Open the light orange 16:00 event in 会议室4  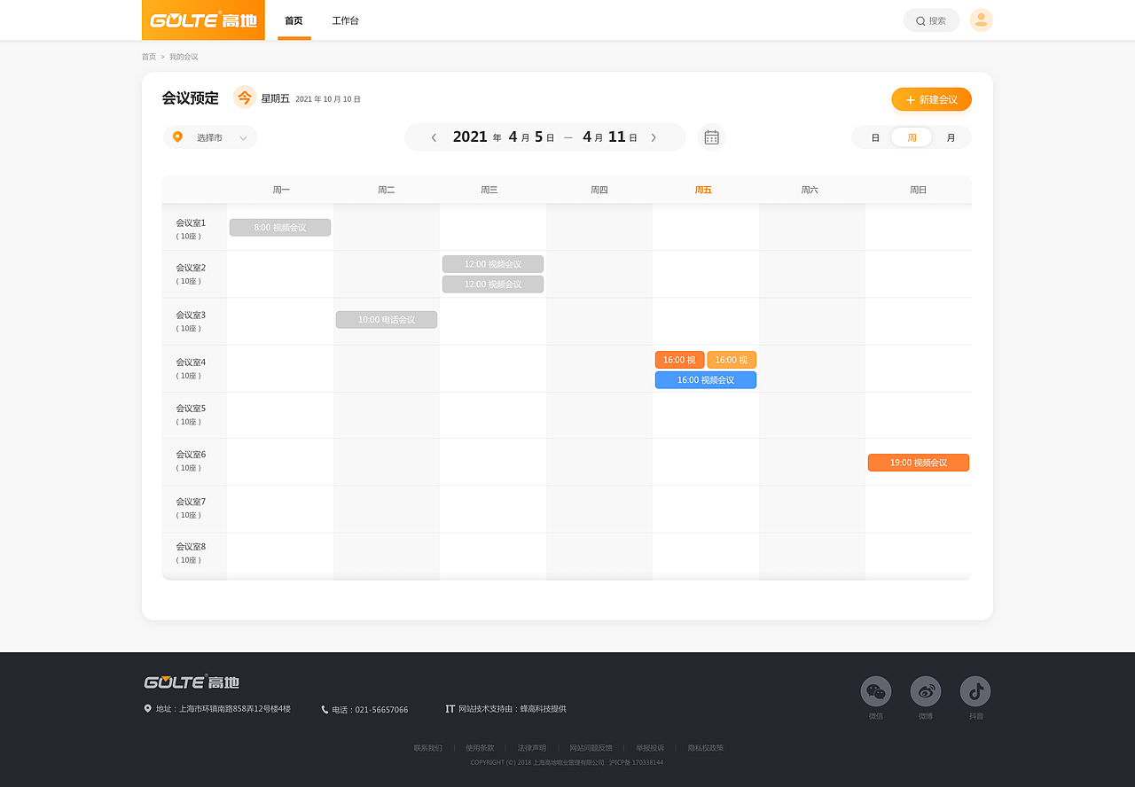(x=732, y=360)
